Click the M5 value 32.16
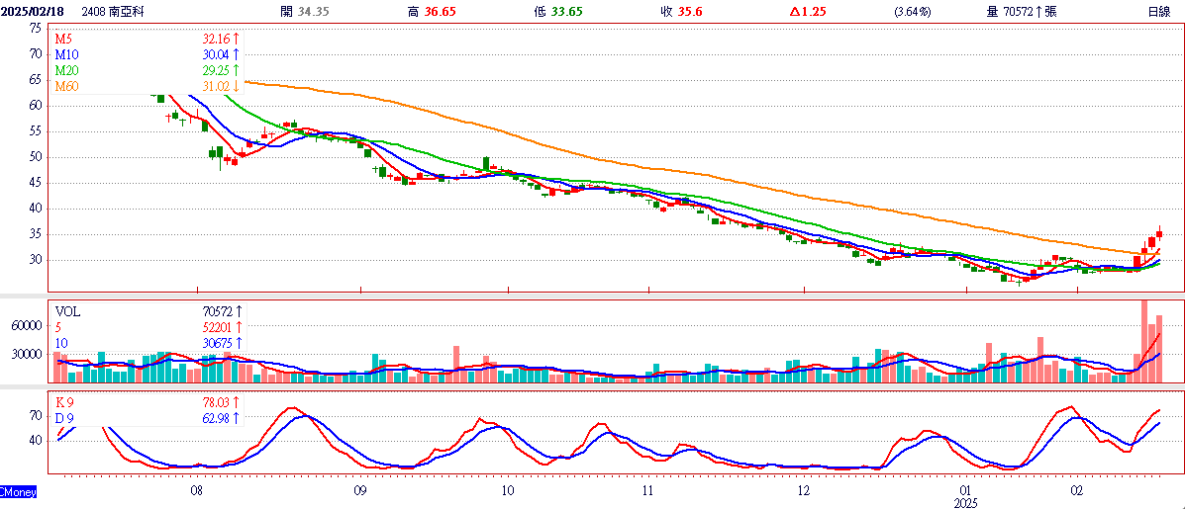Image resolution: width=1185 pixels, height=509 pixels. [x=216, y=38]
